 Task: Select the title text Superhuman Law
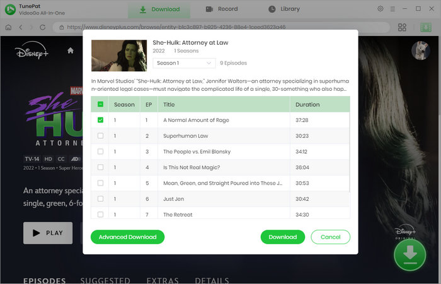click(x=186, y=136)
